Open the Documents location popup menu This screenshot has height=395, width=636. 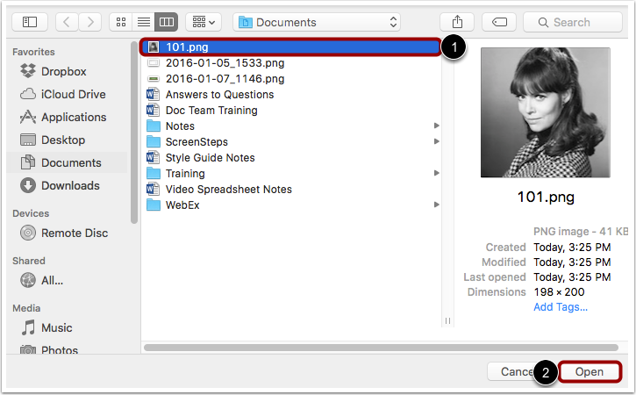click(x=317, y=22)
